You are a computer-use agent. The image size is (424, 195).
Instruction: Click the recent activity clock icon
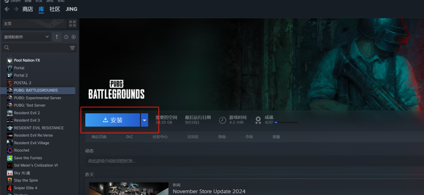pyautogui.click(x=66, y=37)
